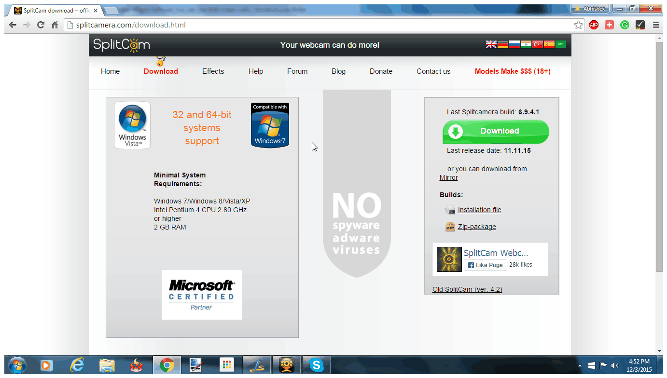The height and width of the screenshot is (378, 667).
Task: Open the SplitCam Webc... Facebook page title
Action: (496, 253)
